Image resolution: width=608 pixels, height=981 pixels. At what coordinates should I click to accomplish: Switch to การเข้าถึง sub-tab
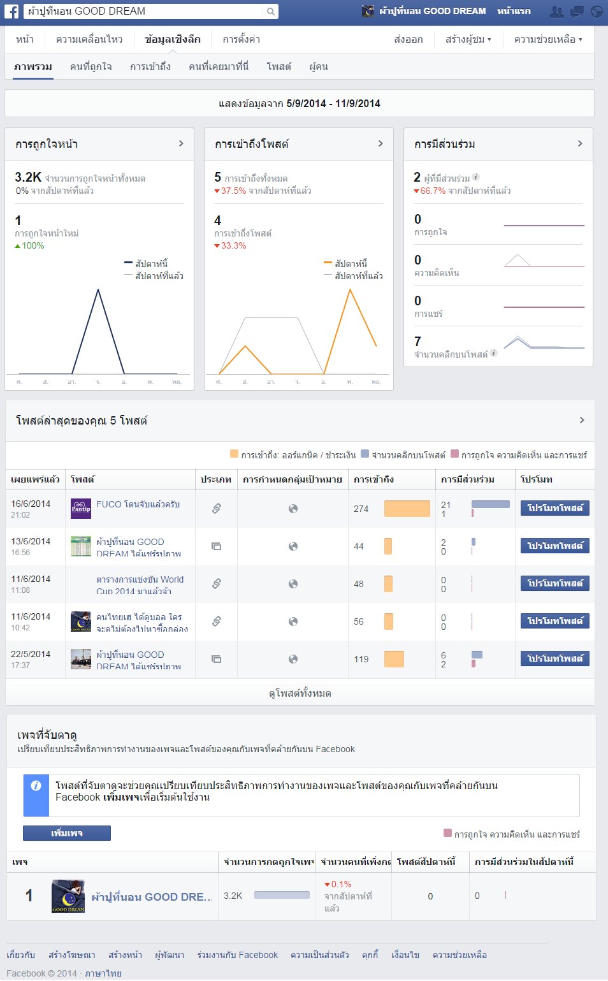point(150,67)
